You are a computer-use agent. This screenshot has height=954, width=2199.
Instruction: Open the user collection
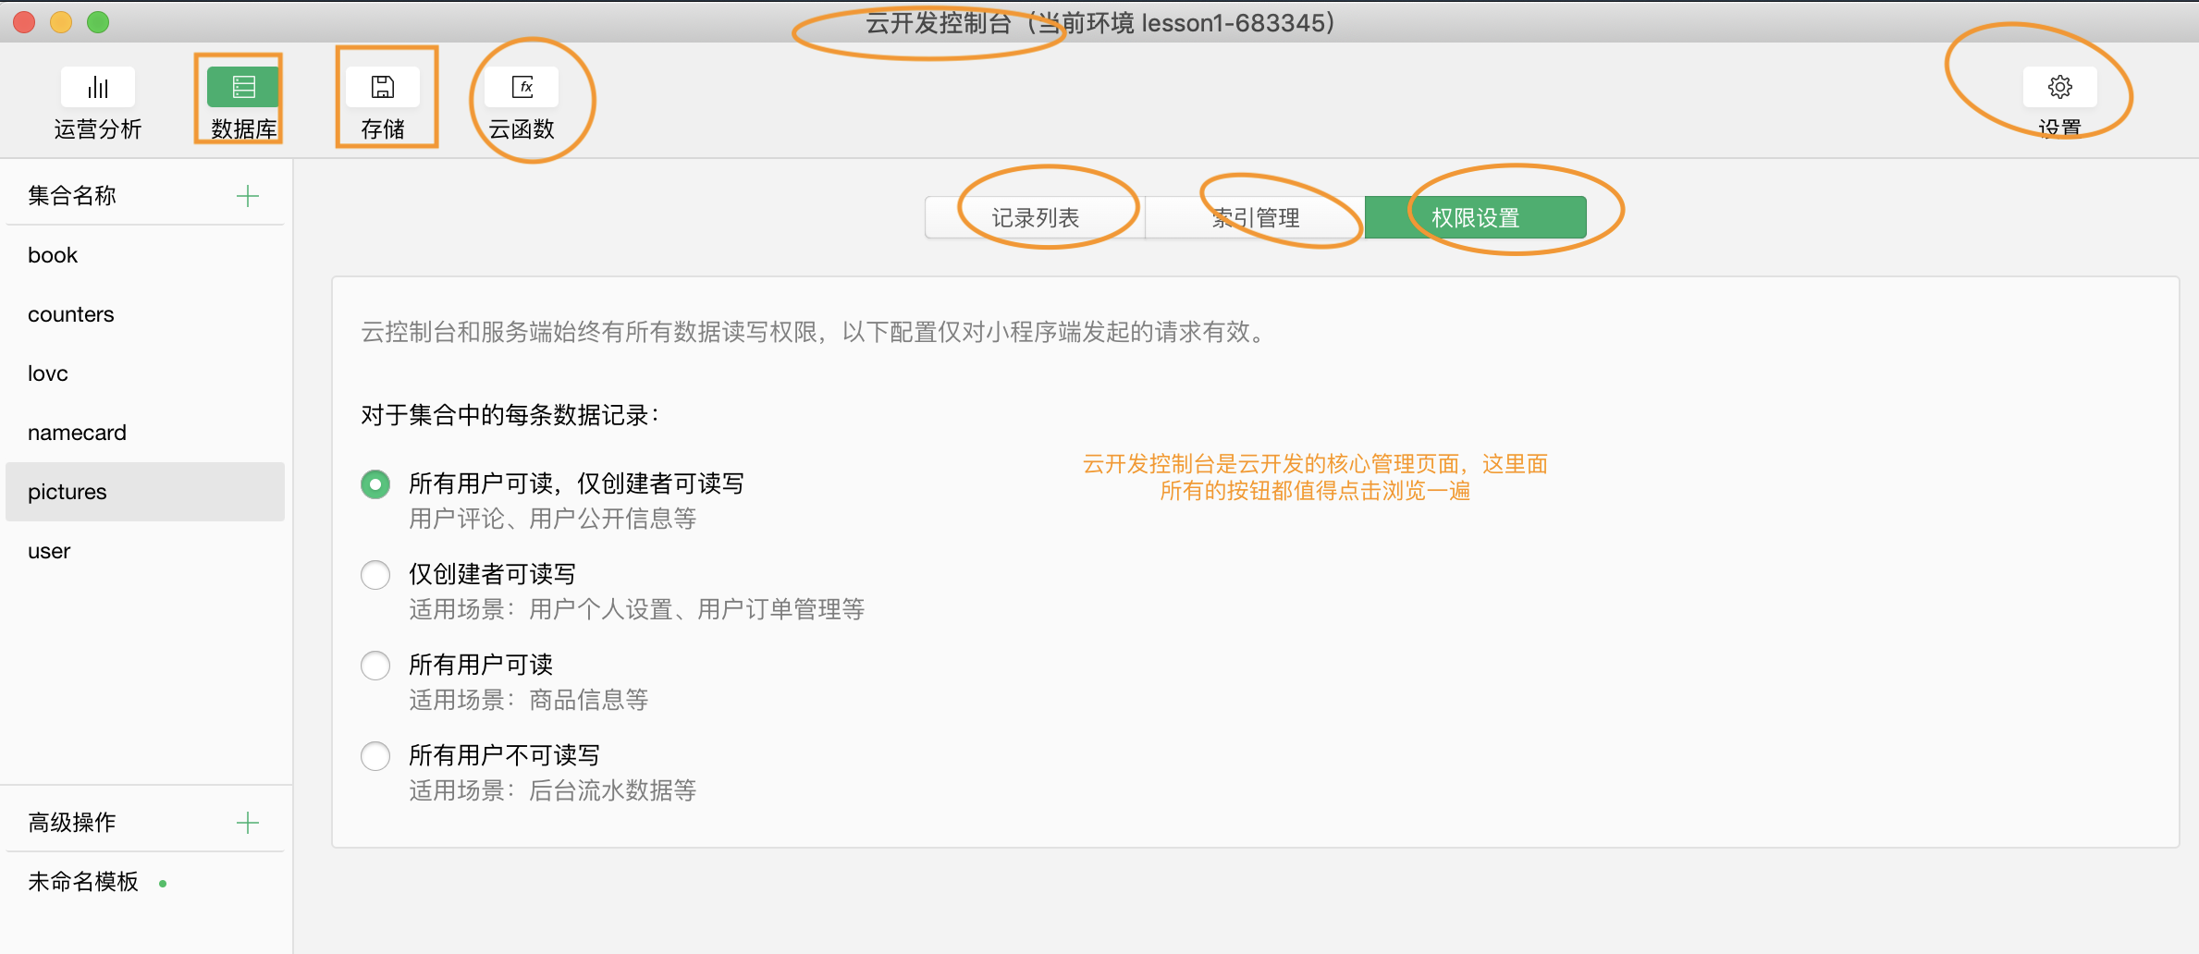pos(49,551)
